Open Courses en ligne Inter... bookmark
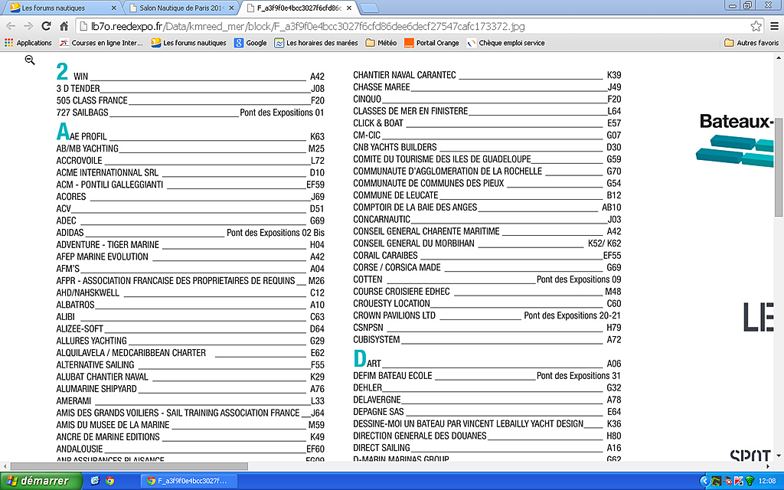The image size is (784, 490). tap(102, 43)
